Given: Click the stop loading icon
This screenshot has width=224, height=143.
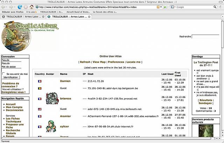Looking at the screenshot, I should pyautogui.click(x=26, y=7).
